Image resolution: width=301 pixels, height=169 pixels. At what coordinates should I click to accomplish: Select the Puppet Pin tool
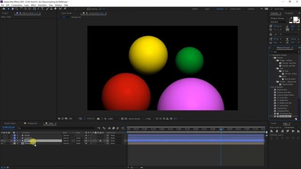[65, 9]
